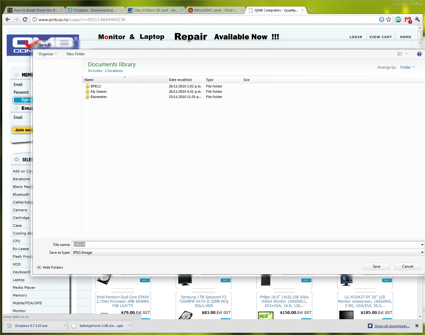The image size is (425, 335).
Task: Select the My Games folder
Action: (98, 92)
